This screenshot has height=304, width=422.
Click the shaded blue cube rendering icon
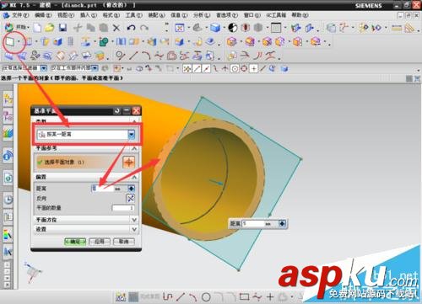click(x=215, y=28)
